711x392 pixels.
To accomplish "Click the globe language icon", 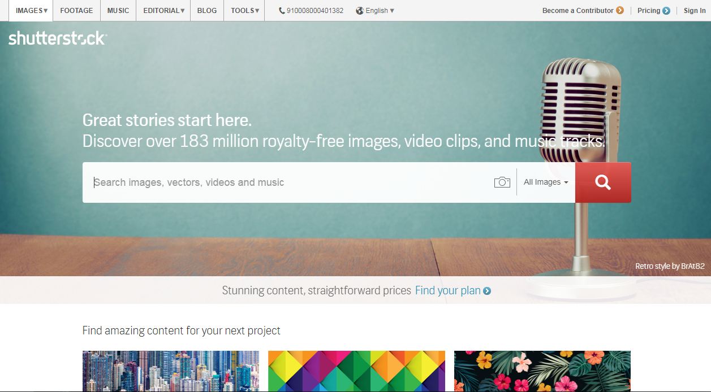I will [x=360, y=11].
